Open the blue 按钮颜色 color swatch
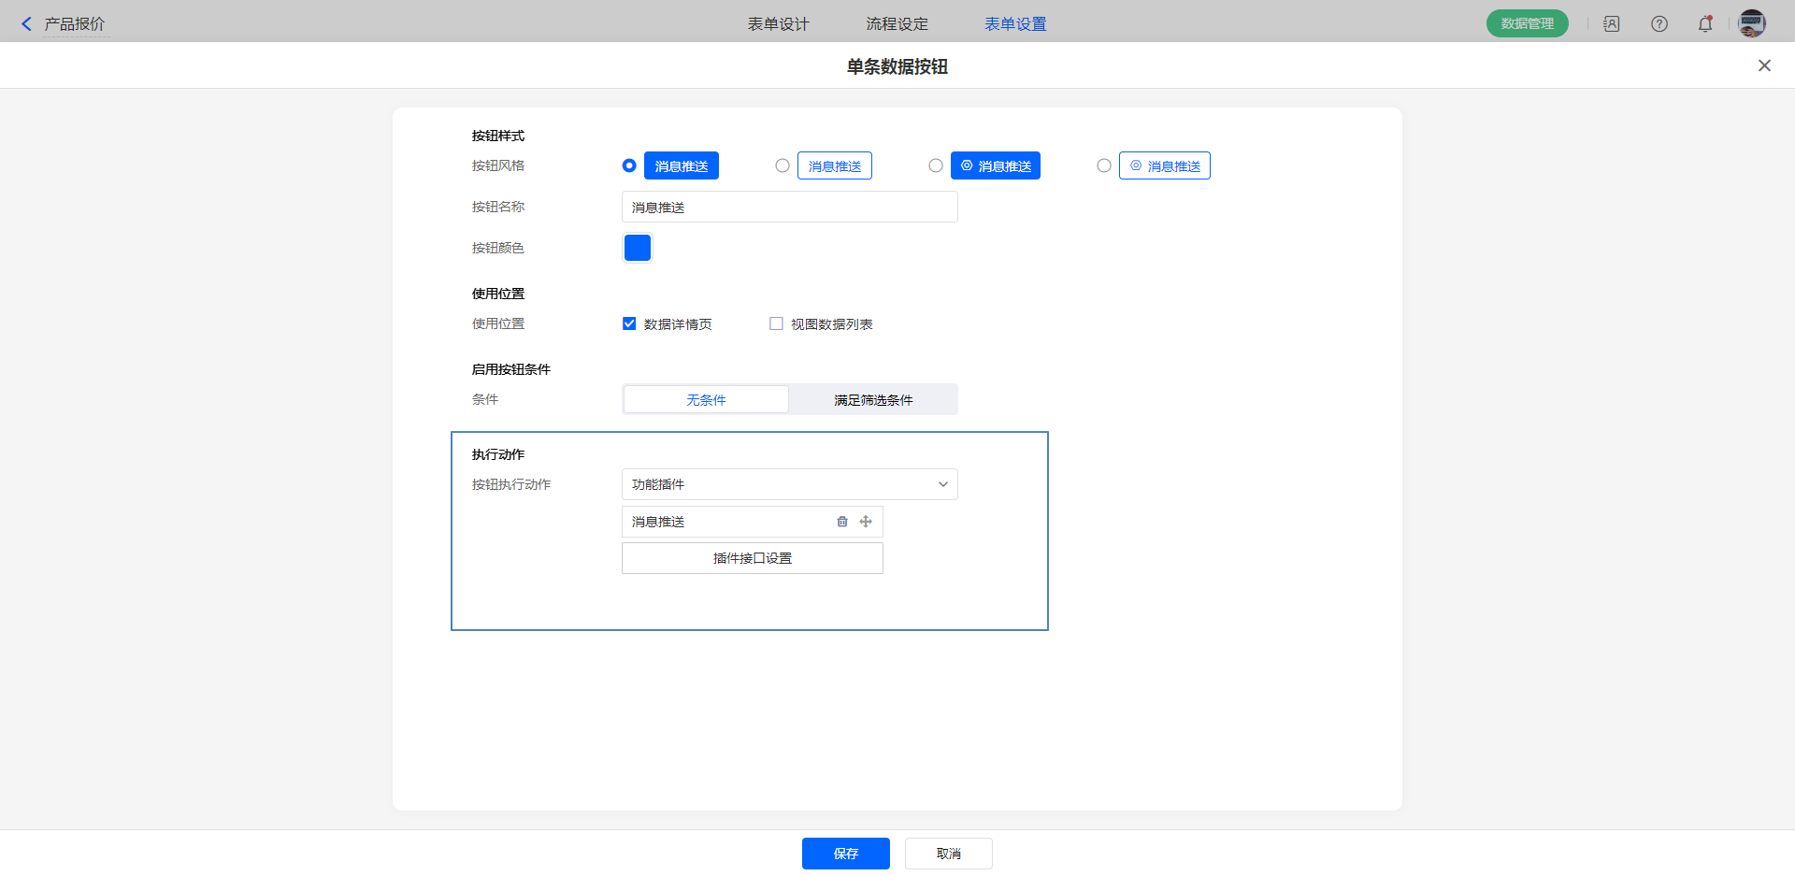1795x876 pixels. pyautogui.click(x=638, y=248)
